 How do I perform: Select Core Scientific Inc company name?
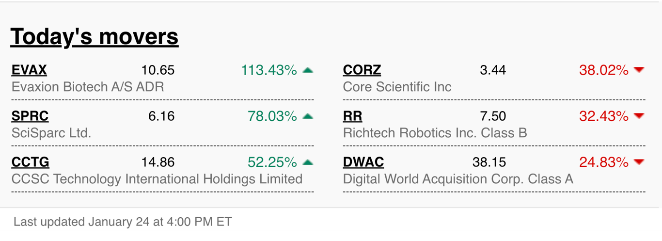pos(397,87)
